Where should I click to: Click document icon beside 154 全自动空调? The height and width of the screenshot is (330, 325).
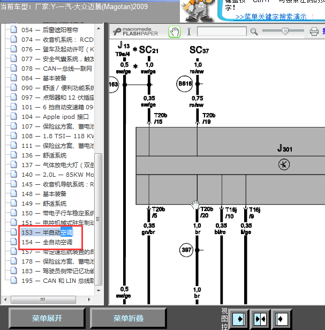tap(14, 242)
